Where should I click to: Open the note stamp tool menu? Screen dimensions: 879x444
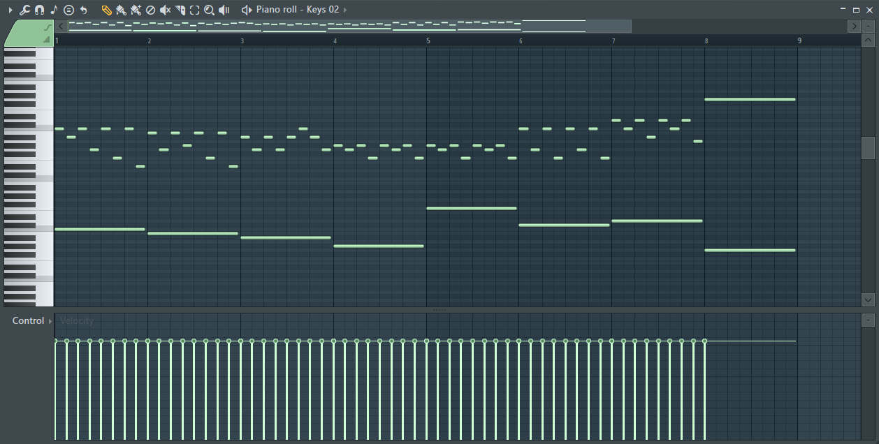point(54,10)
